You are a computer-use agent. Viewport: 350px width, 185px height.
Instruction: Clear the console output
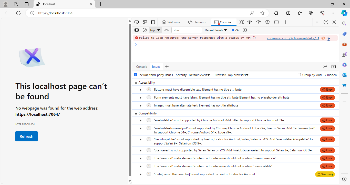coord(145,30)
